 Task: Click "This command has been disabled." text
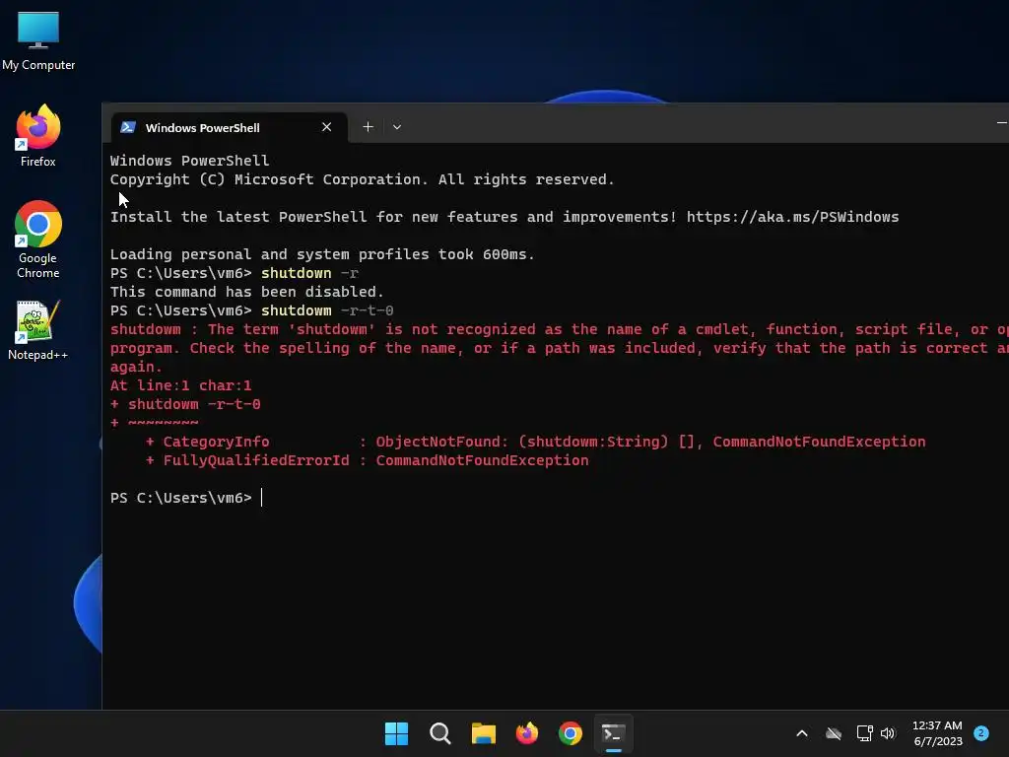pos(247,292)
